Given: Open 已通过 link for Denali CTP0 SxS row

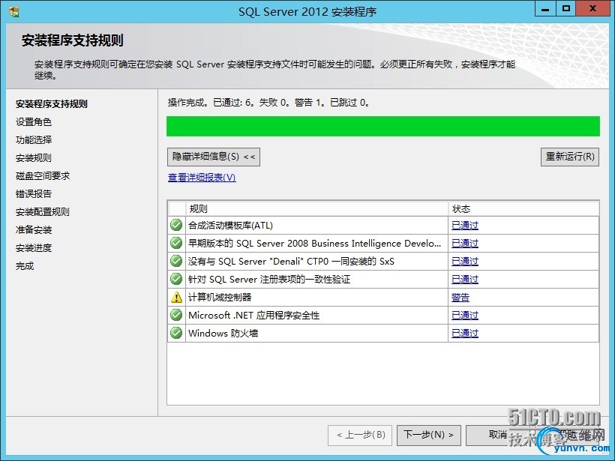Looking at the screenshot, I should [x=465, y=262].
